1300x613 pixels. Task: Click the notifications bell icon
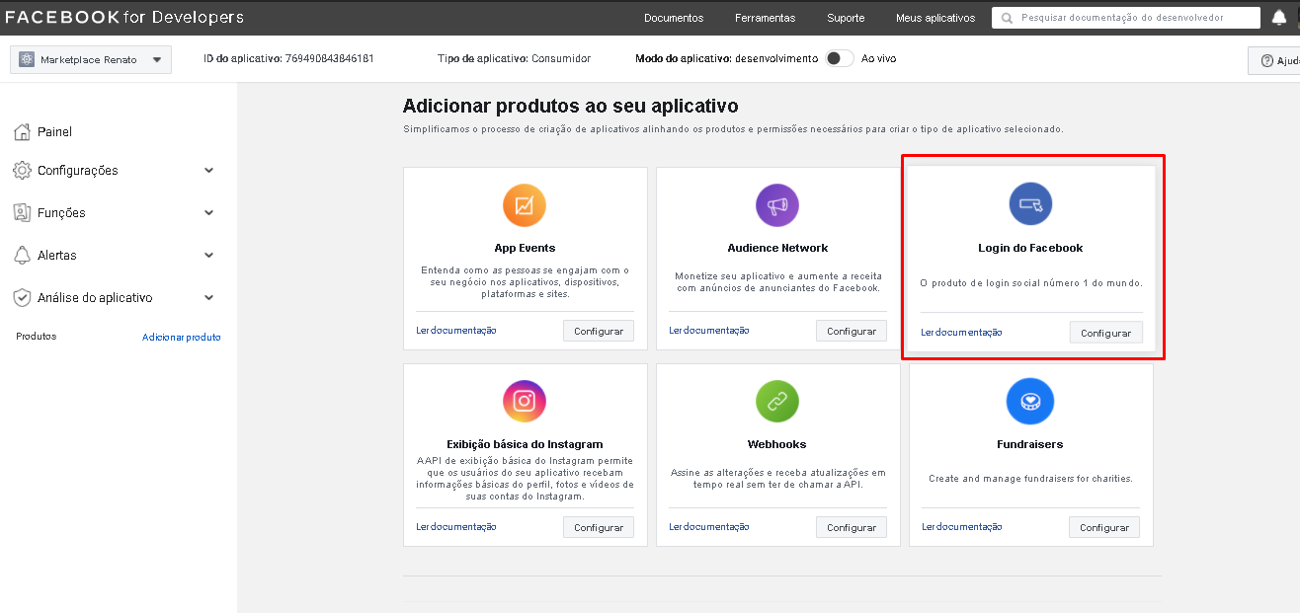click(x=1278, y=18)
